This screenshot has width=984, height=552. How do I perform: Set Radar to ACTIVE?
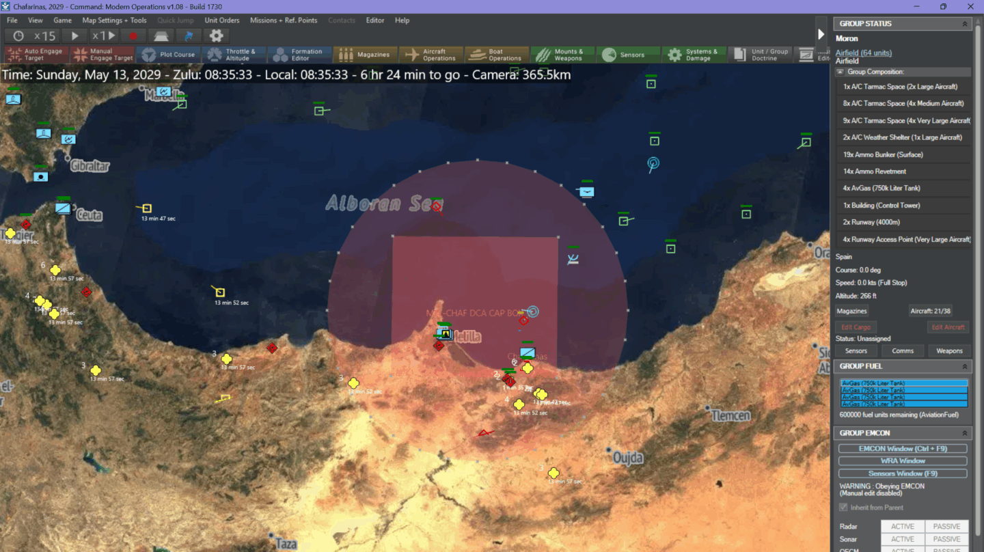(902, 527)
